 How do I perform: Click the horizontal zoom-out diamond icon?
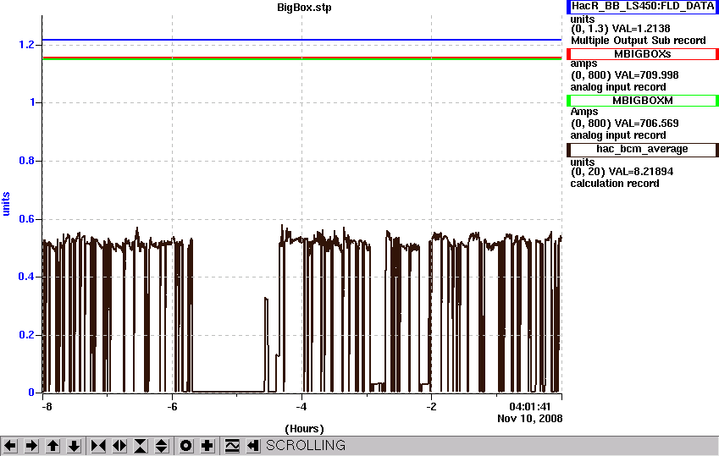(x=119, y=446)
